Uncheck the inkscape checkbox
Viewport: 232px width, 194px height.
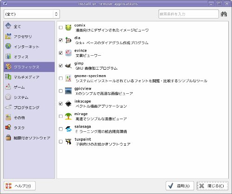tap(61, 103)
